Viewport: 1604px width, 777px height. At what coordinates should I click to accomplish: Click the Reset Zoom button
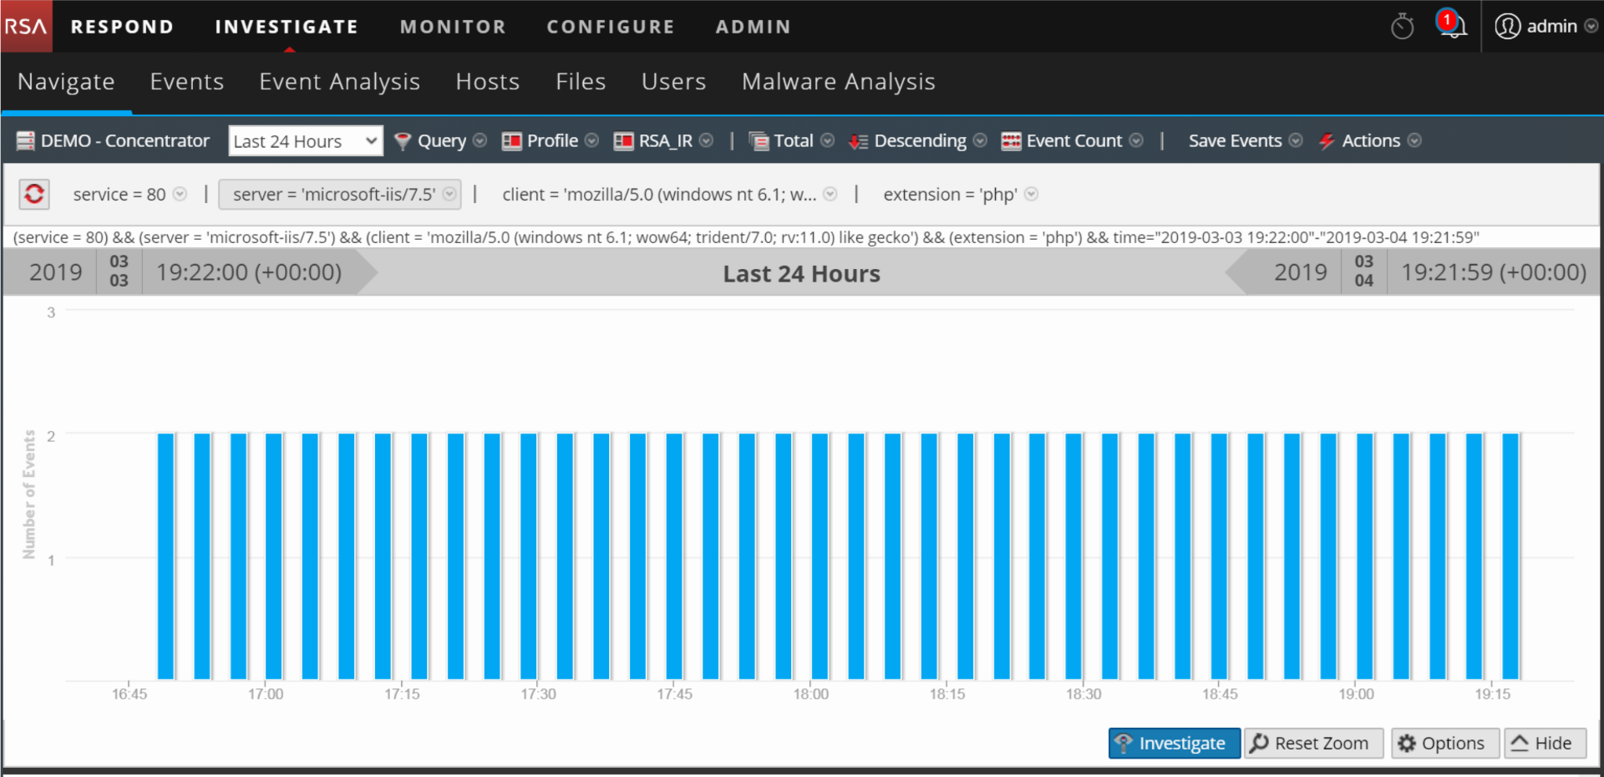tap(1313, 743)
